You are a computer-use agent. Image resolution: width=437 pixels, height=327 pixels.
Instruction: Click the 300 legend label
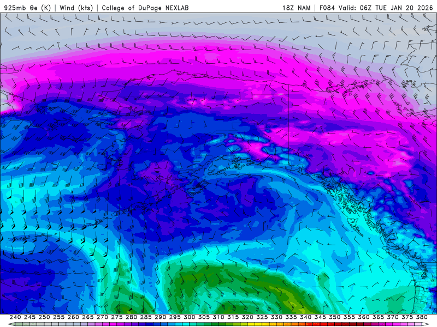189,317
